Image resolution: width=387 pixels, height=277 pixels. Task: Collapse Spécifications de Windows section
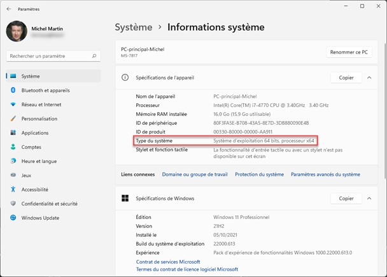[x=369, y=198]
